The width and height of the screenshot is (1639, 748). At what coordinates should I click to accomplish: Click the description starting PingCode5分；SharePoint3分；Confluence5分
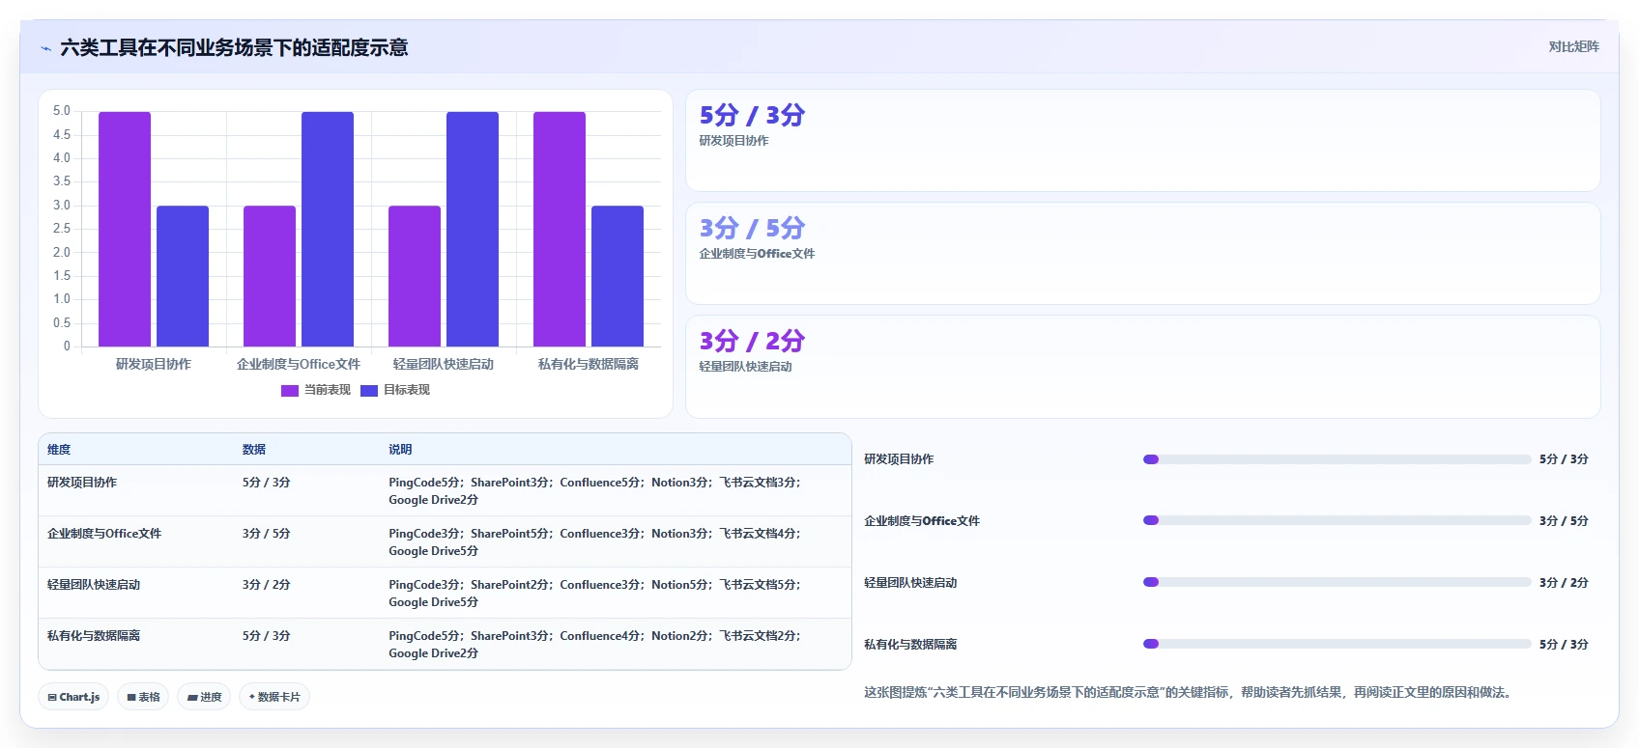(x=595, y=491)
